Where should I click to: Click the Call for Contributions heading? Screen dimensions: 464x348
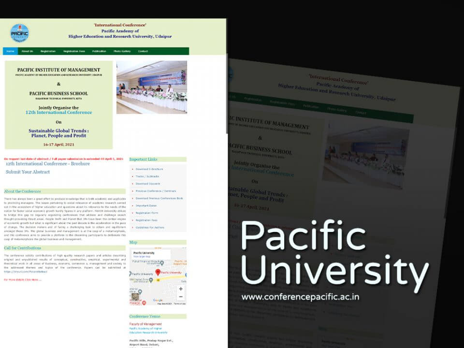[23, 248]
